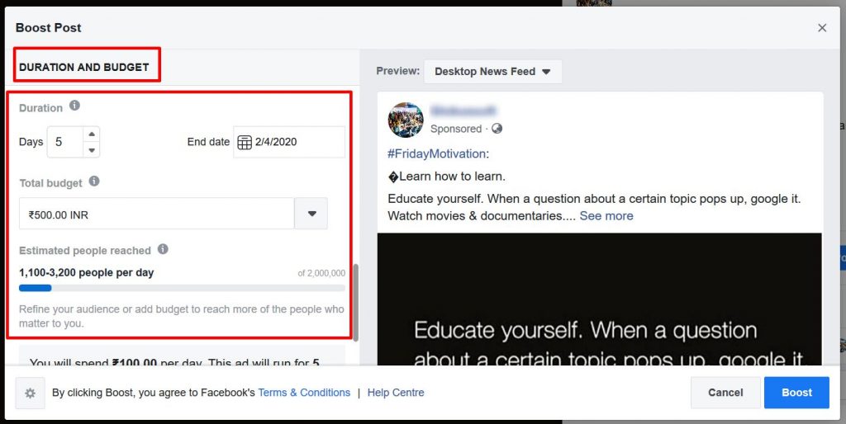Open the page profile picture in preview

point(406,120)
